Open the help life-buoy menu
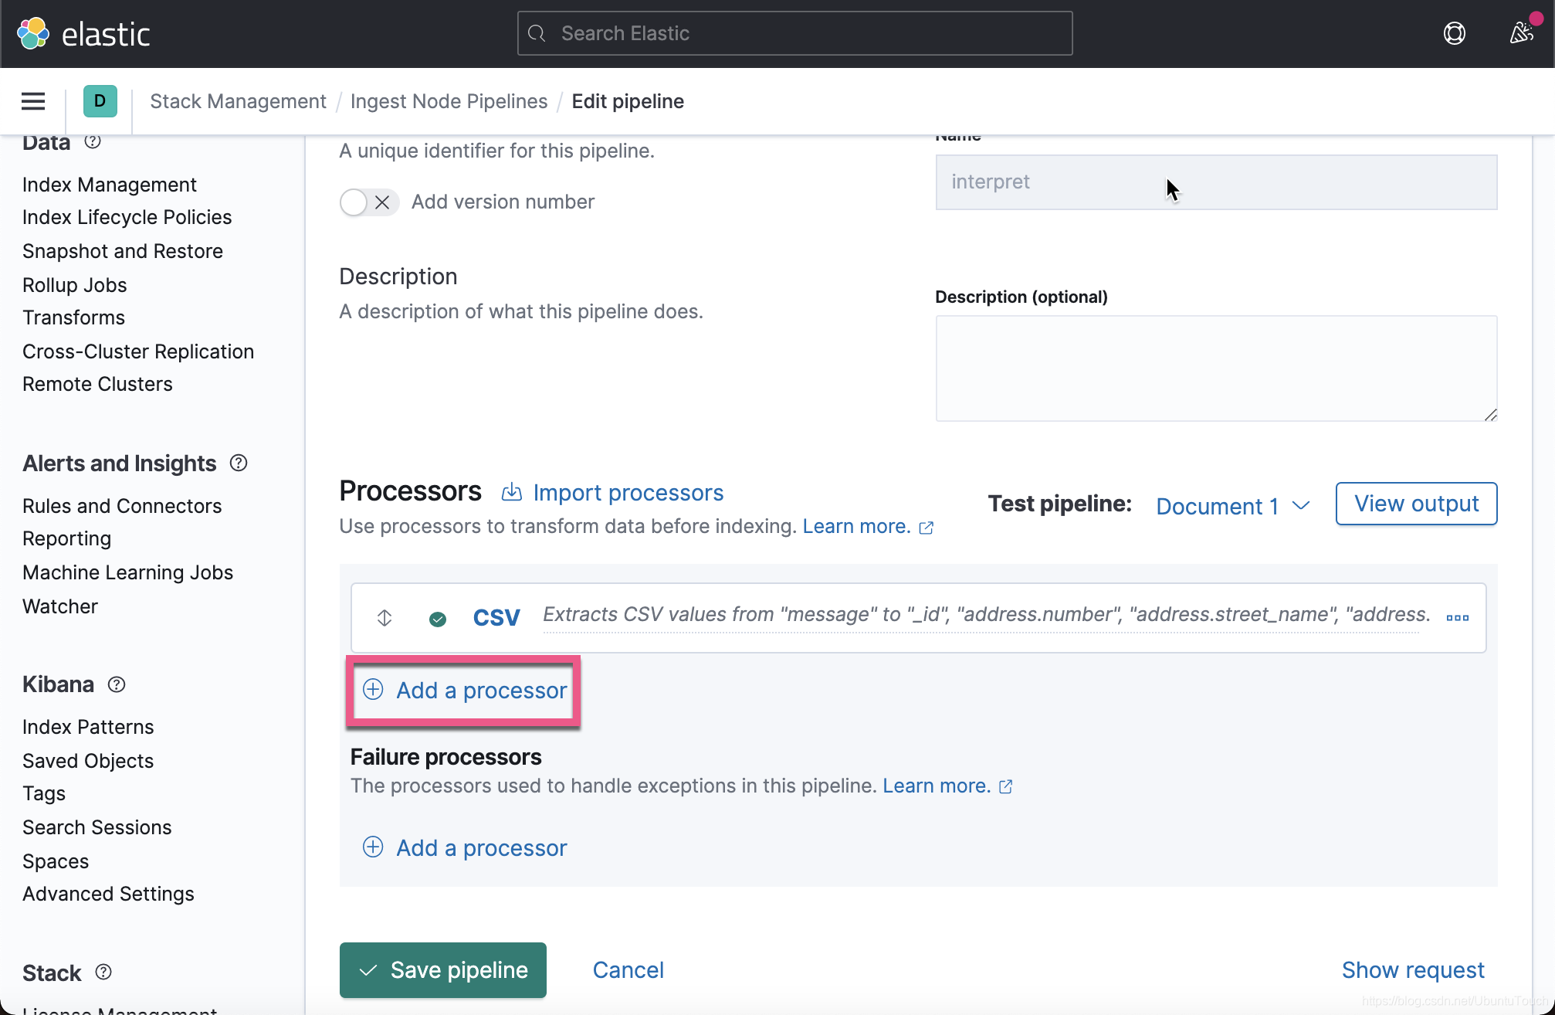The width and height of the screenshot is (1555, 1015). [x=1455, y=33]
